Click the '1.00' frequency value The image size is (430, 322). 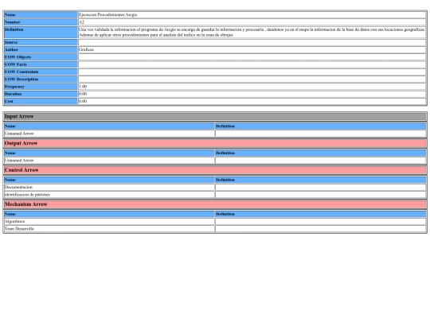[x=83, y=87]
